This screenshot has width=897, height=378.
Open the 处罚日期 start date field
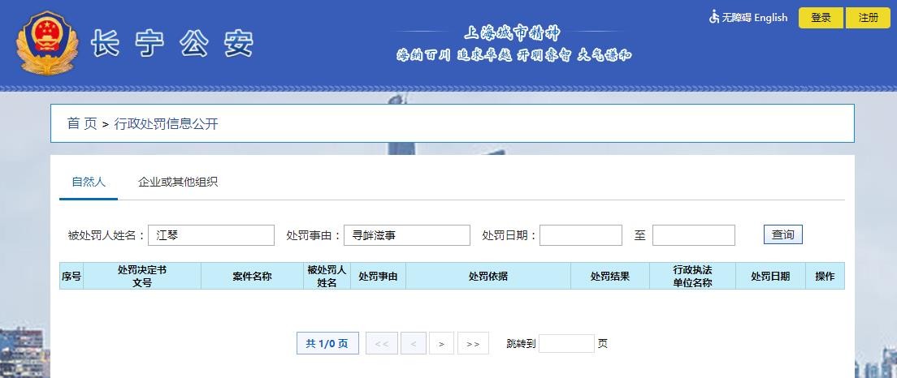[580, 235]
